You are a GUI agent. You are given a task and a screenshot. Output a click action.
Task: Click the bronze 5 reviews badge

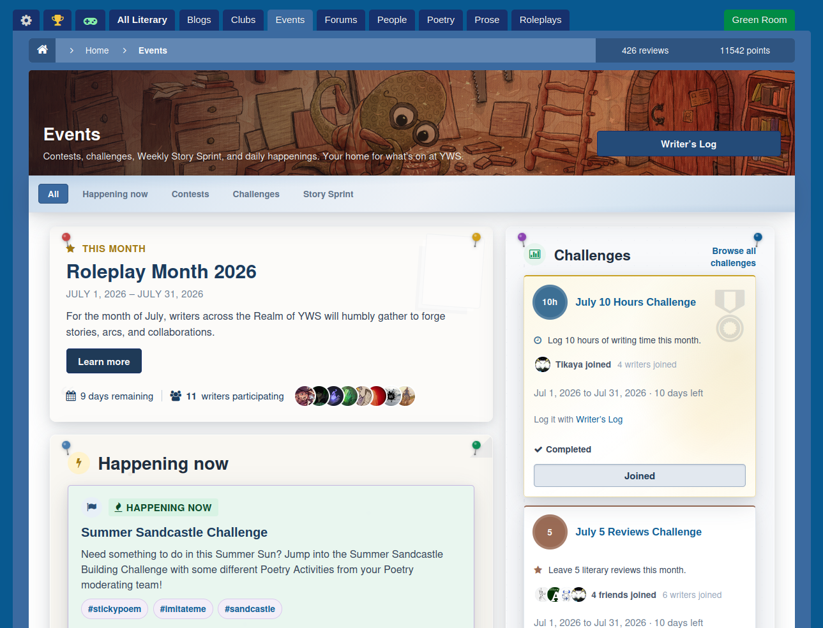point(550,532)
